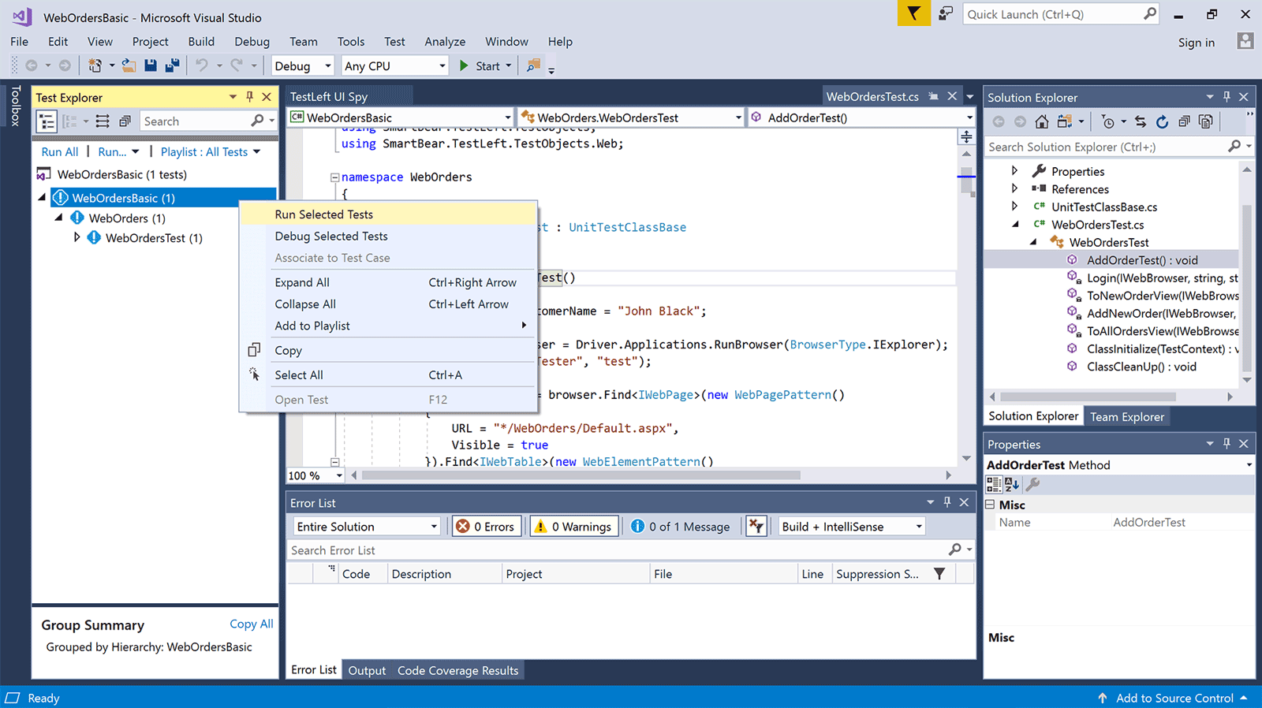
Task: Click the Error List clear filter icon
Action: pos(756,527)
